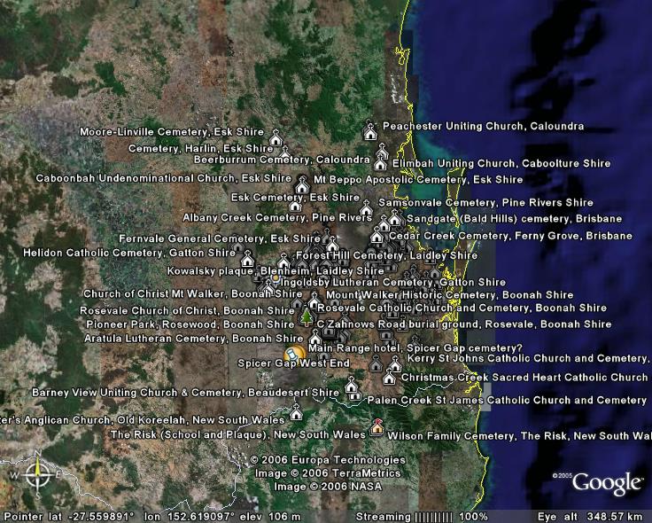Screen dimensions: 652x523
Task: Click the 'Pioneer Park, Rosewood, Boonah Shire' label
Action: point(190,324)
